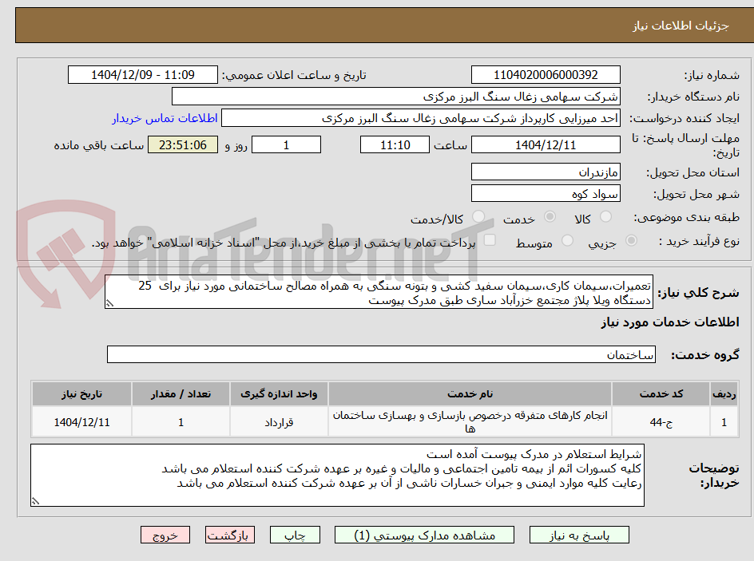Viewport: 754px width, 561px height.
Task: Click the چاپ print button
Action: pos(295,535)
